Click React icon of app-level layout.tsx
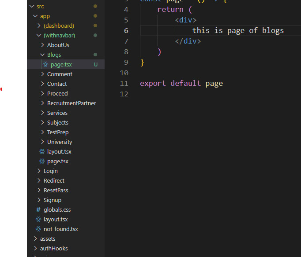Screen dimensions: 301x257 (x=38, y=219)
